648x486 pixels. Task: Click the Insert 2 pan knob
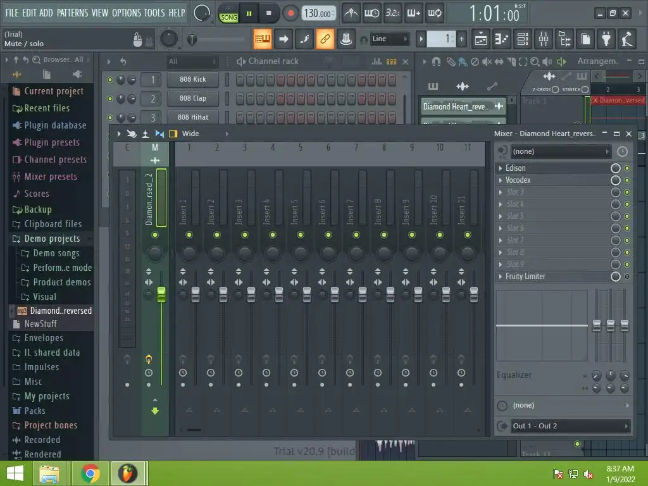point(217,253)
